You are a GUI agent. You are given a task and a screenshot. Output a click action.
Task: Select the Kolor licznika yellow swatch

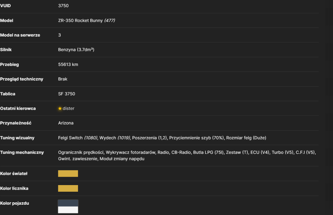[x=68, y=188]
